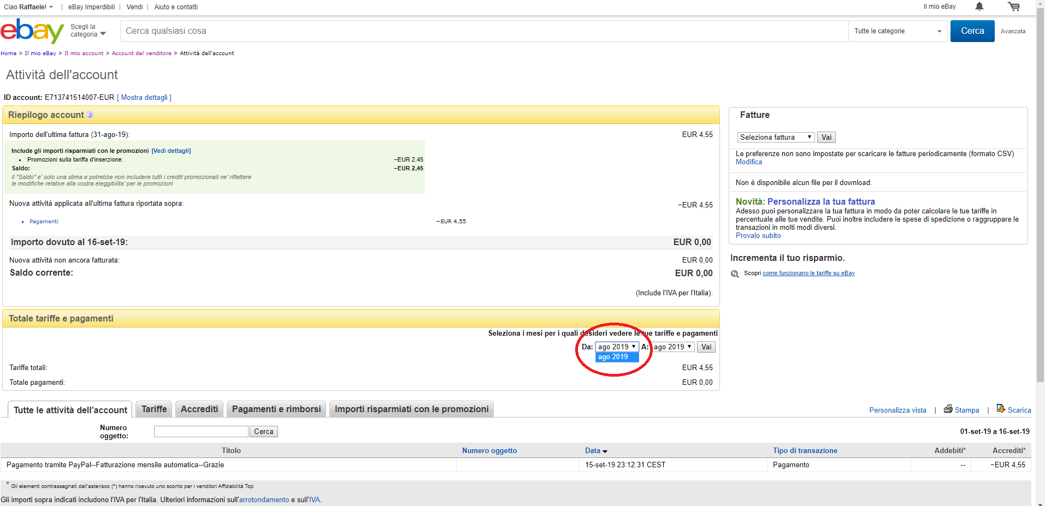Click Vai button next to month range
Viewport: 1045px width, 506px height.
pos(706,347)
